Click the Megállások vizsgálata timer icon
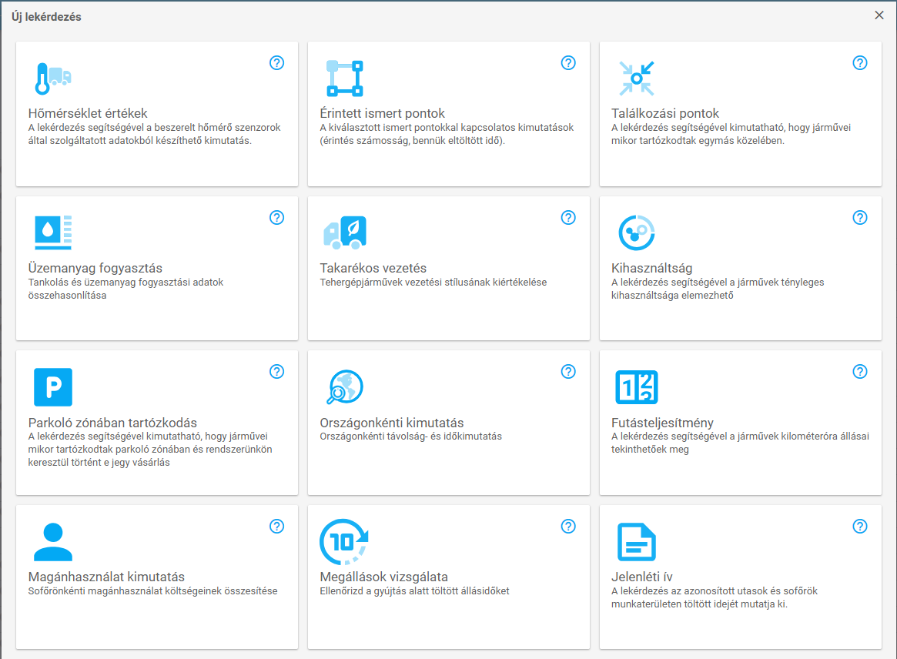Image resolution: width=897 pixels, height=659 pixels. click(344, 541)
